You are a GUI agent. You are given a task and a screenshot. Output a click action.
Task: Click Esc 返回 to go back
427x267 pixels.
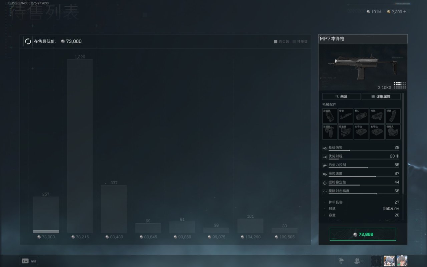point(29,261)
